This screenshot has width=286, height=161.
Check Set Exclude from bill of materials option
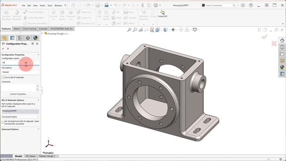(x=3, y=122)
